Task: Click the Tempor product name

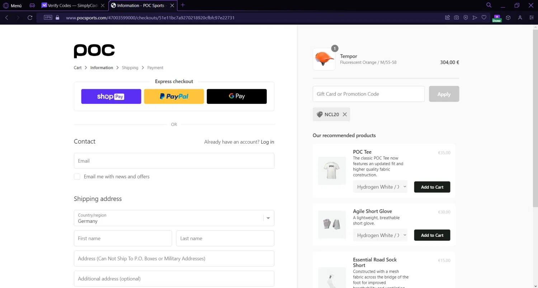Action: coord(349,56)
